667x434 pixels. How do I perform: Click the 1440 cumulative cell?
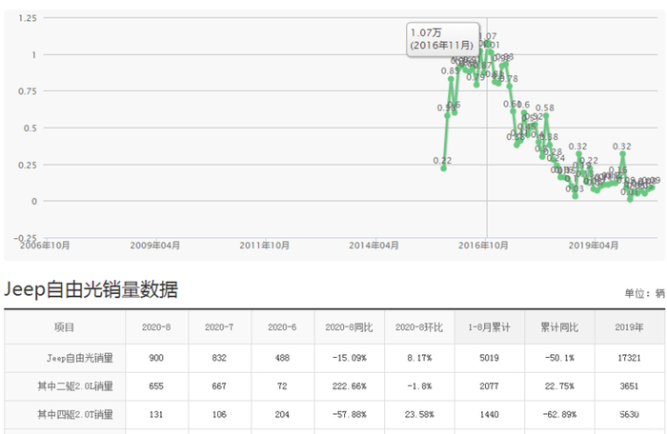489,414
